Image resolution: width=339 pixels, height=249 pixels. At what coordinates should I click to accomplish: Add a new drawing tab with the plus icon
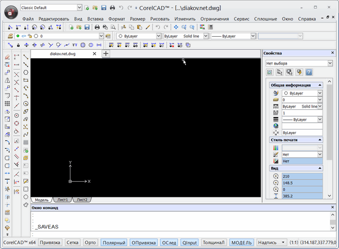[x=106, y=54]
